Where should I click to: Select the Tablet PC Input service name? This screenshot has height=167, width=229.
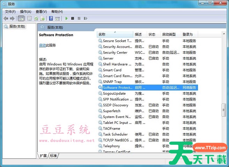(x=117, y=123)
